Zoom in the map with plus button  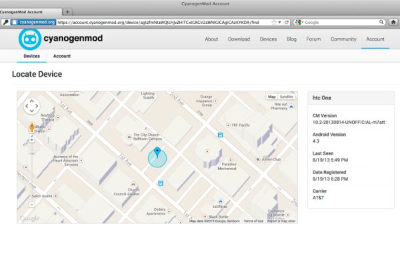[31, 140]
